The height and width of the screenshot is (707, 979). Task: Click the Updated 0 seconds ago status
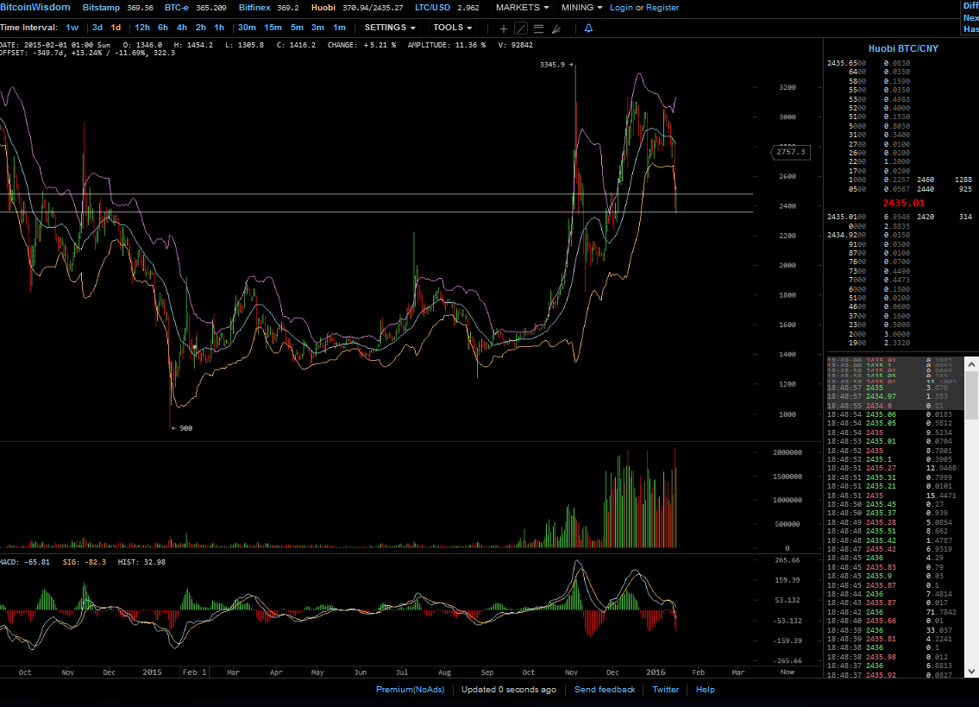coord(509,690)
